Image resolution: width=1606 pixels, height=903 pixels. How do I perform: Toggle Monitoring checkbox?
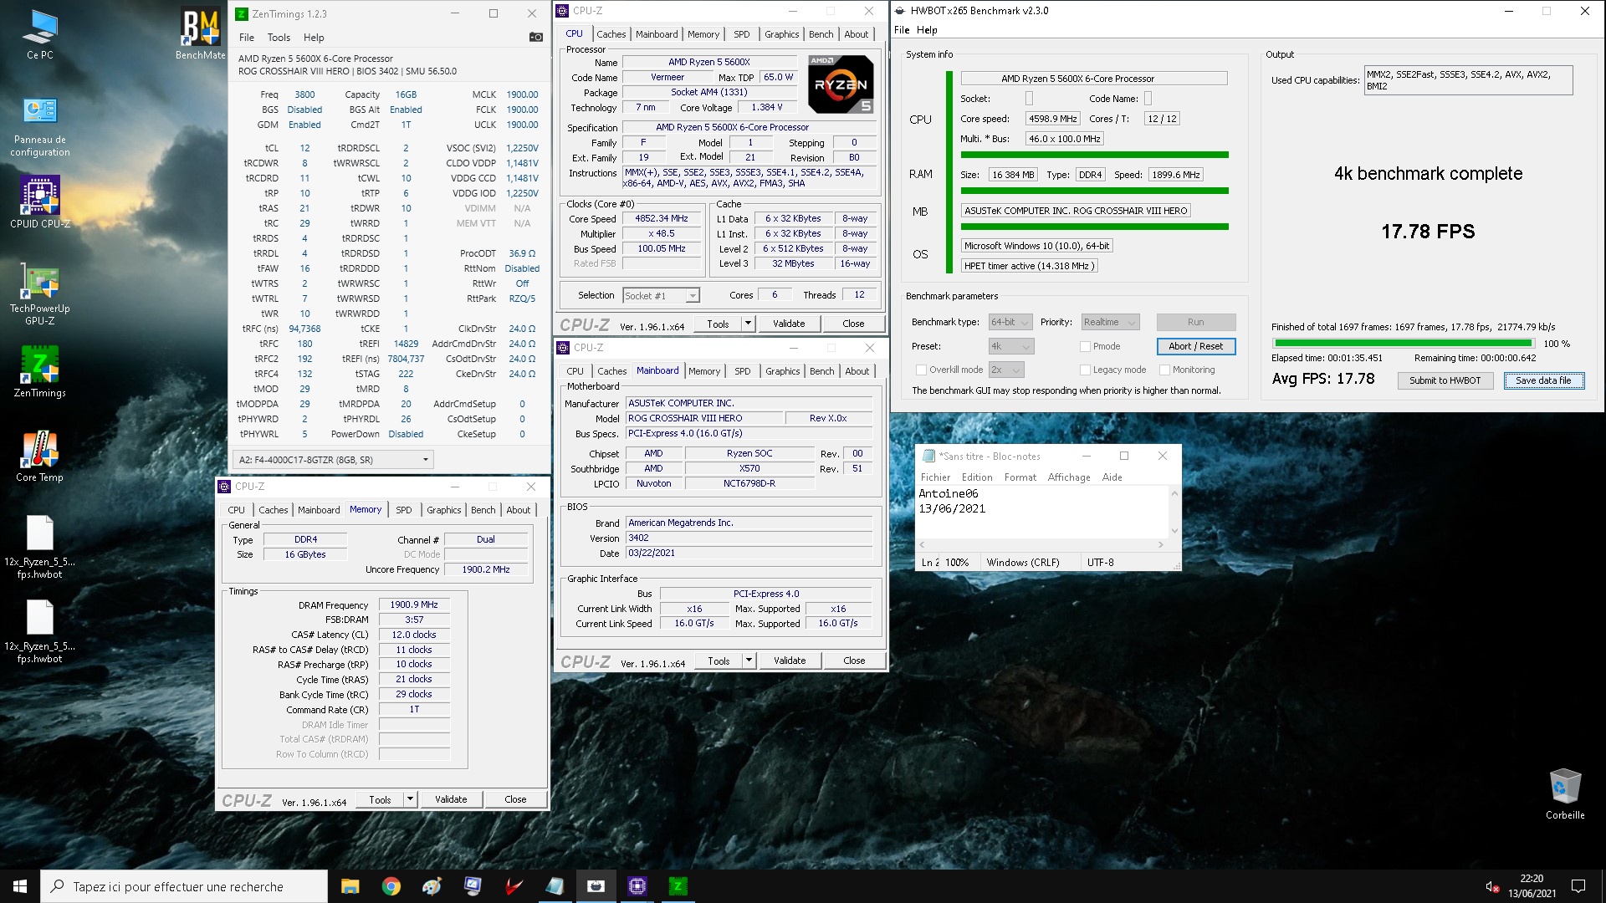[x=1164, y=370]
